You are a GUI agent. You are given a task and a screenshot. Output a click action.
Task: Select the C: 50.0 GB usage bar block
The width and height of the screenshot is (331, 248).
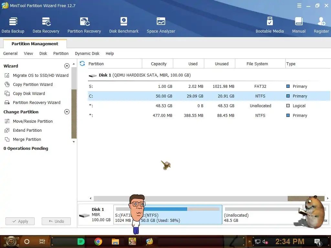point(180,214)
